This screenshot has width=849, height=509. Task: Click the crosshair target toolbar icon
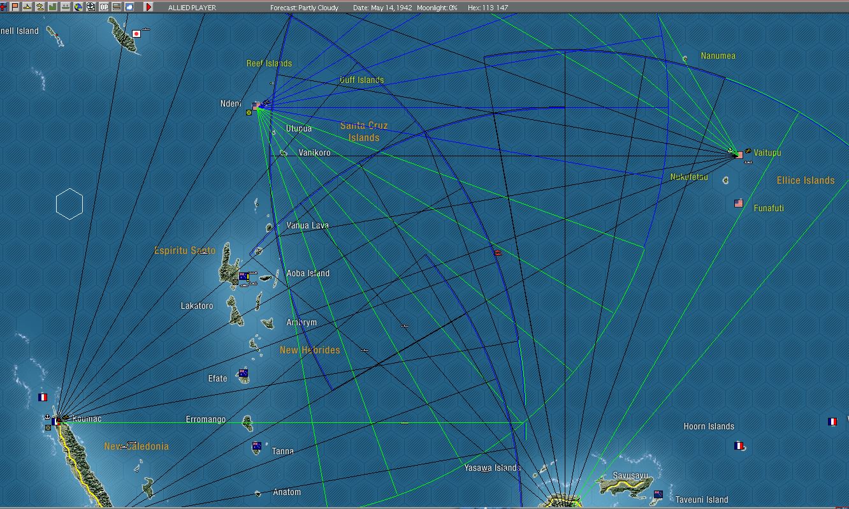click(91, 7)
